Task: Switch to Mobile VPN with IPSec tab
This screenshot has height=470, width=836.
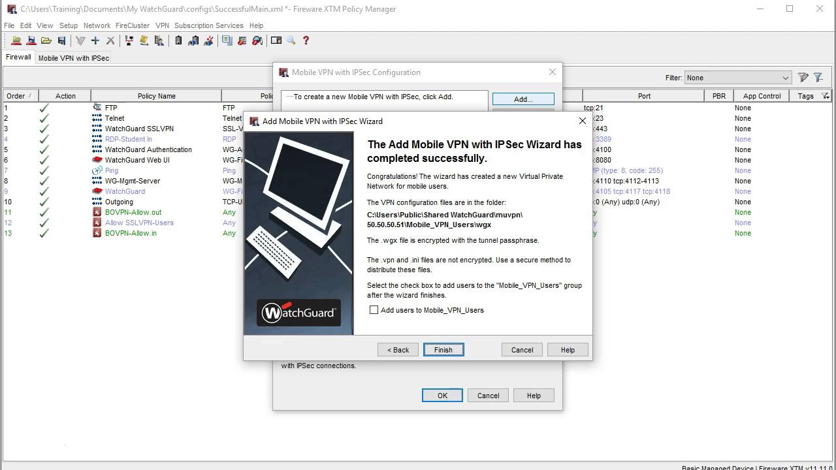Action: 74,58
